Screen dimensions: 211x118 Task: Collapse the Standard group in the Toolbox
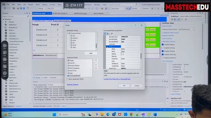[x=4, y=19]
